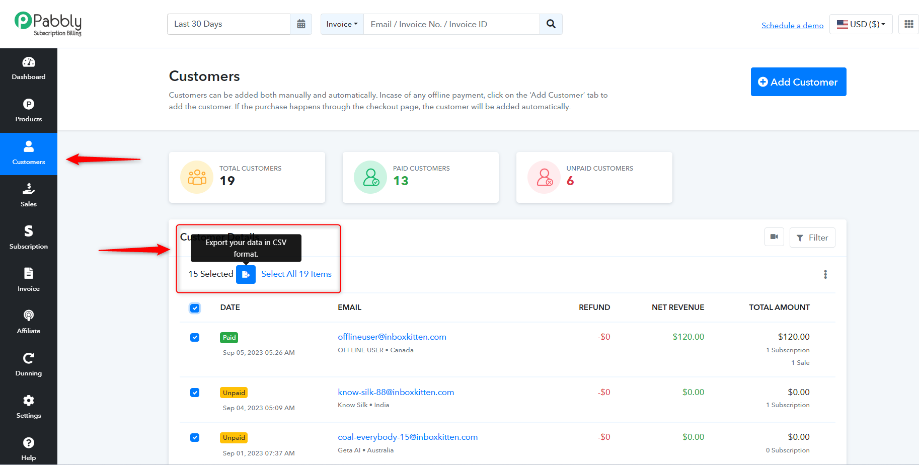
Task: Uncheck the know-silk-88@inboxkitten.com row checkbox
Action: pyautogui.click(x=195, y=393)
